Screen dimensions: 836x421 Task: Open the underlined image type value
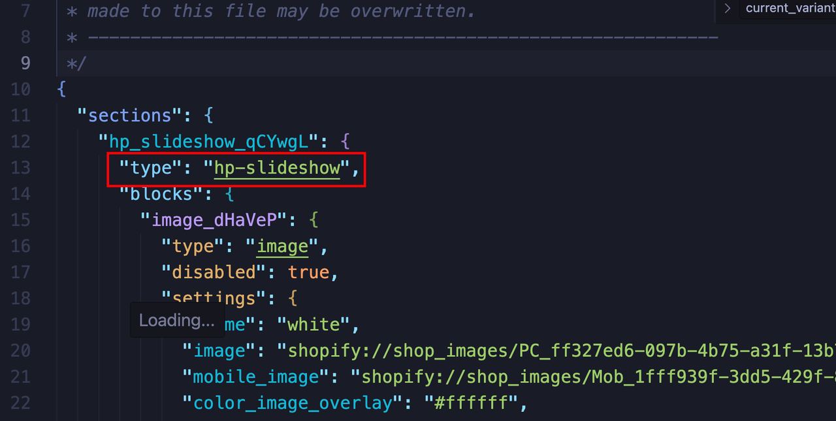point(282,246)
